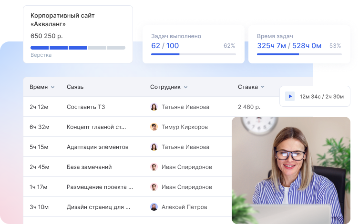The image size is (359, 224).
Task: Click the Сотрудник column header label
Action: click(165, 87)
